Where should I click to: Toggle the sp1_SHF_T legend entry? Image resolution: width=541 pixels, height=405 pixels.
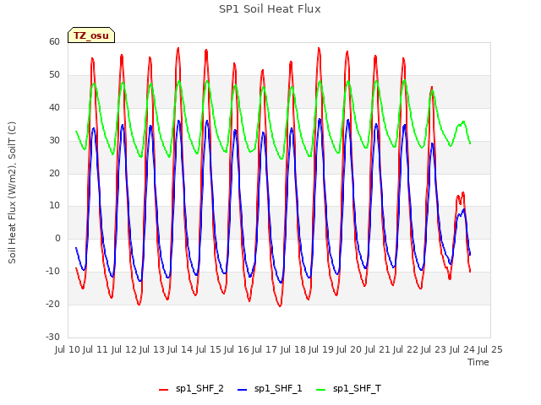(x=348, y=389)
